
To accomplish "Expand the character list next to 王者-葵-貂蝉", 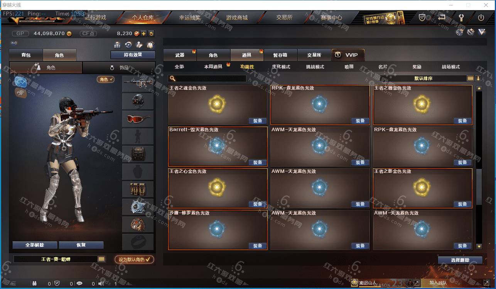I will (101, 259).
